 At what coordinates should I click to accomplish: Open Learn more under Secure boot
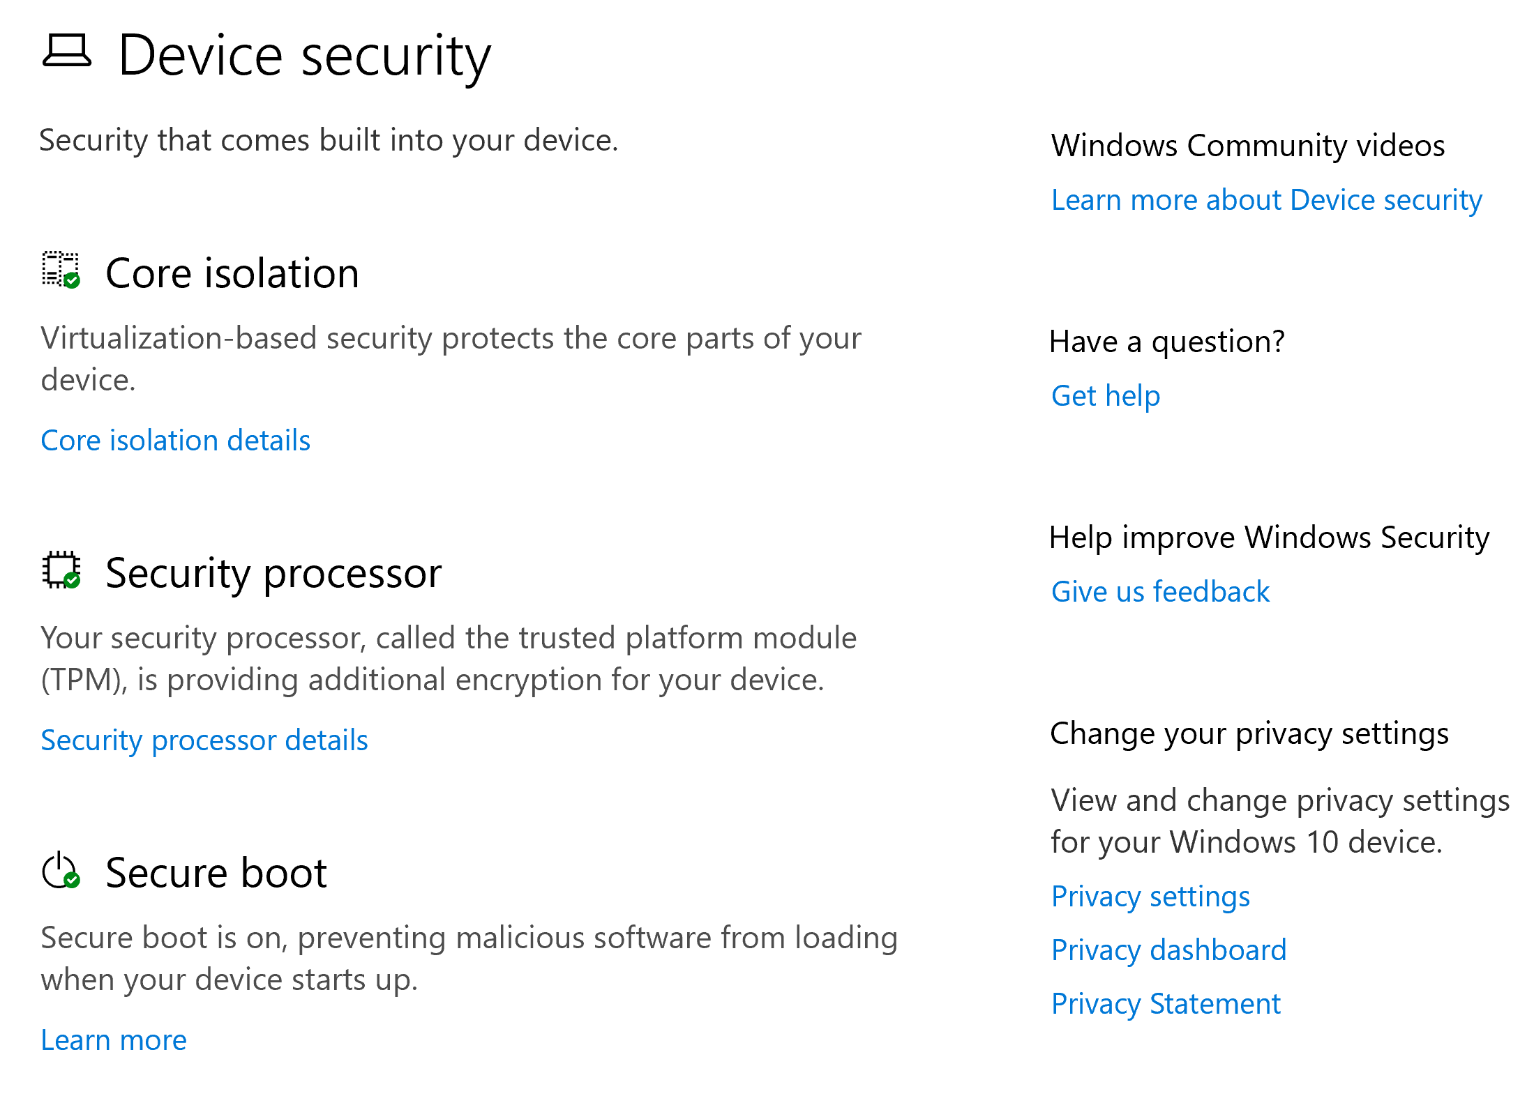pyautogui.click(x=114, y=1040)
